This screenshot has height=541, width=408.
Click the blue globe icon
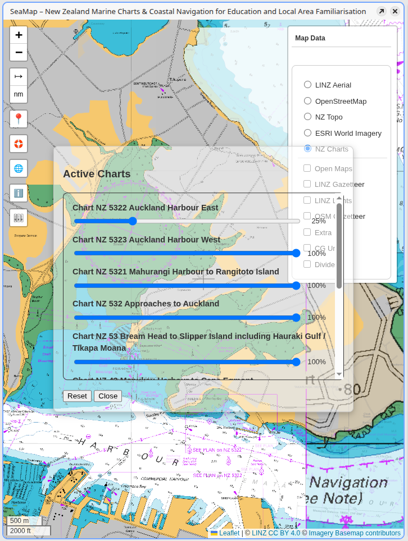19,168
